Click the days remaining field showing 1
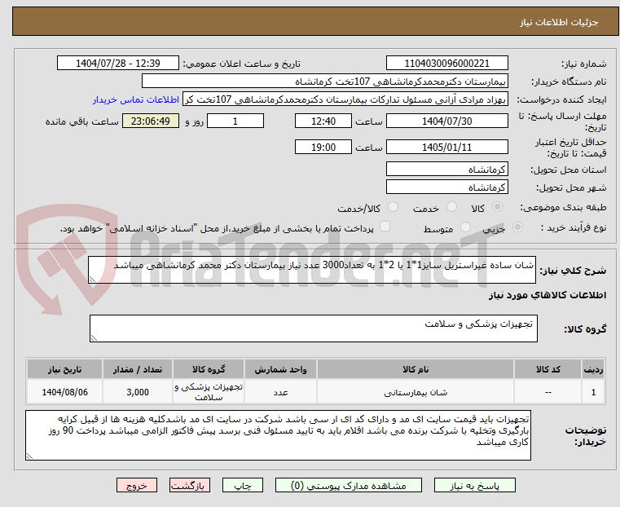The height and width of the screenshot is (507, 620). coord(235,121)
